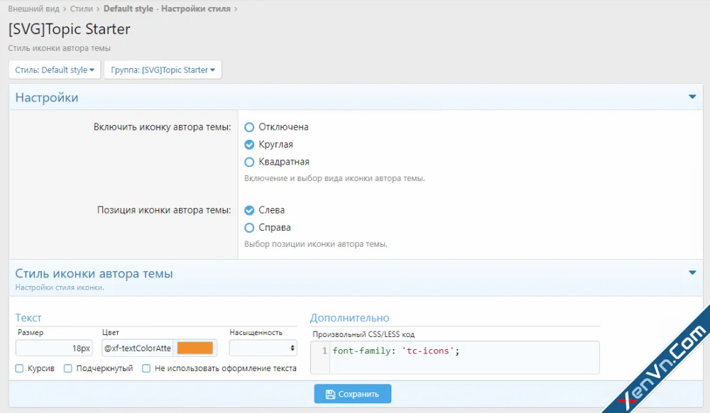This screenshot has height=413, width=710.
Task: Click into the CSS/LESS code editor
Action: pos(461,357)
